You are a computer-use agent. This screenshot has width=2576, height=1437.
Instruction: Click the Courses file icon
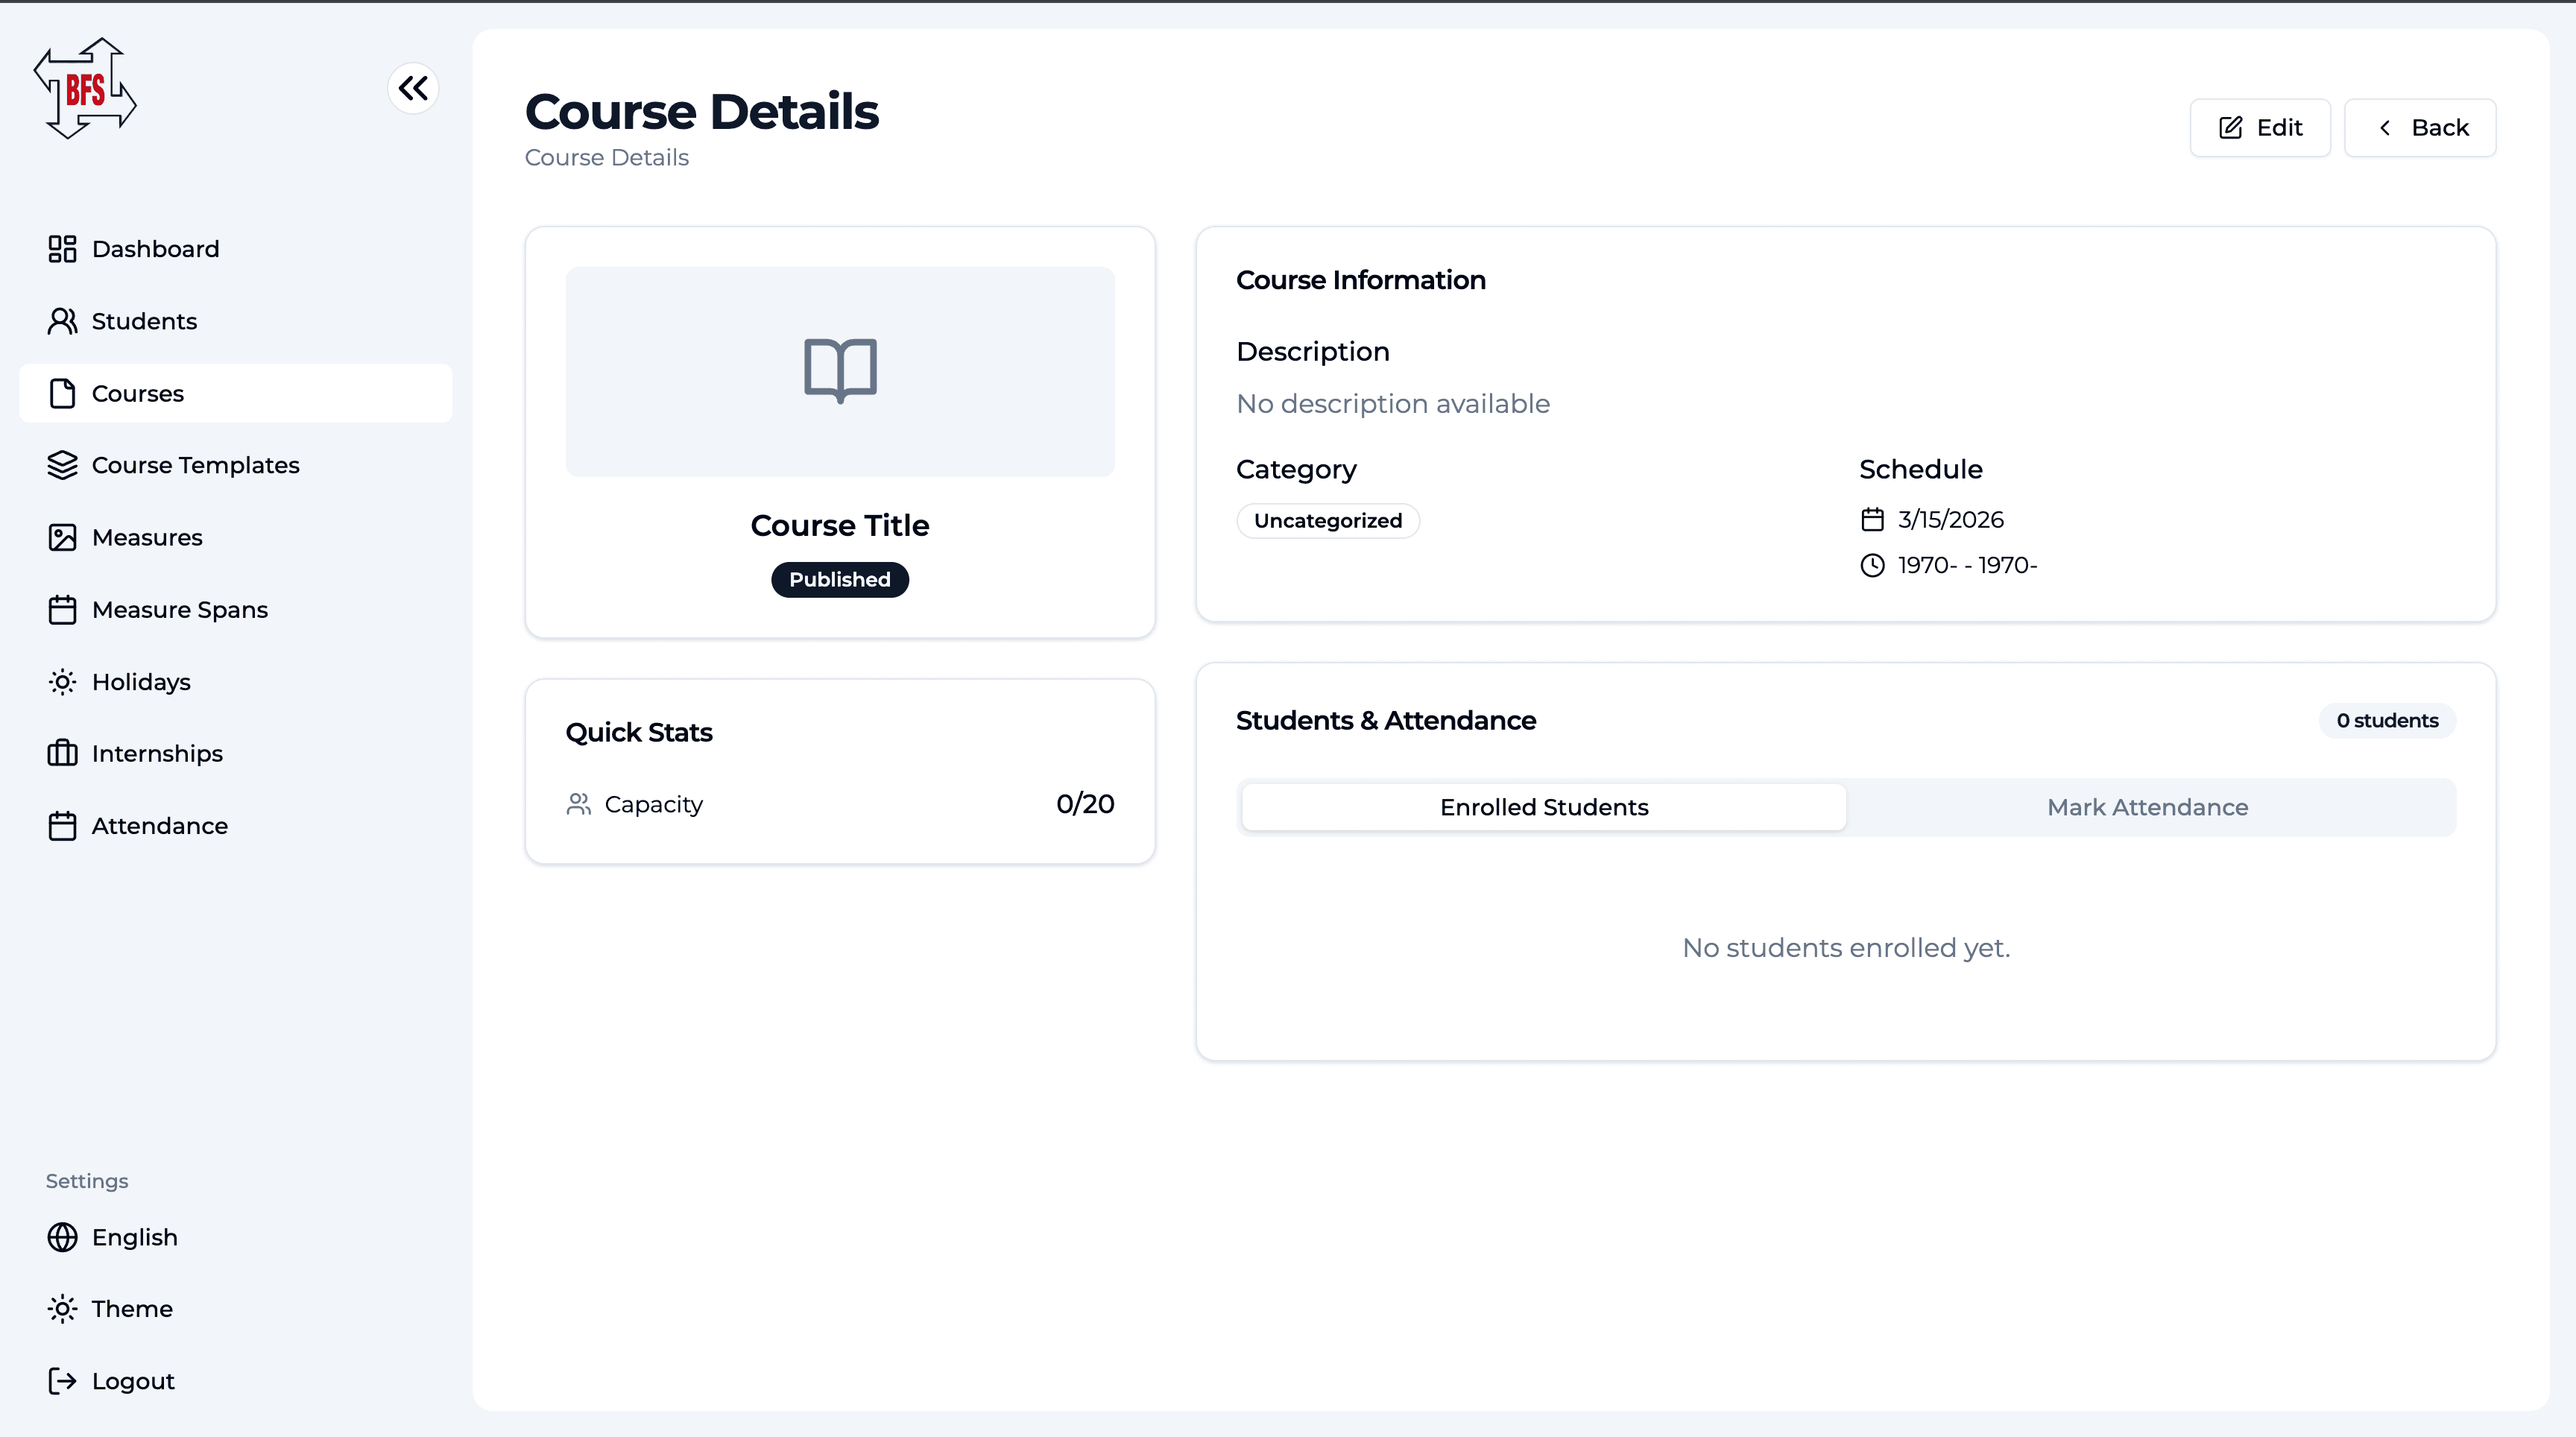tap(62, 393)
